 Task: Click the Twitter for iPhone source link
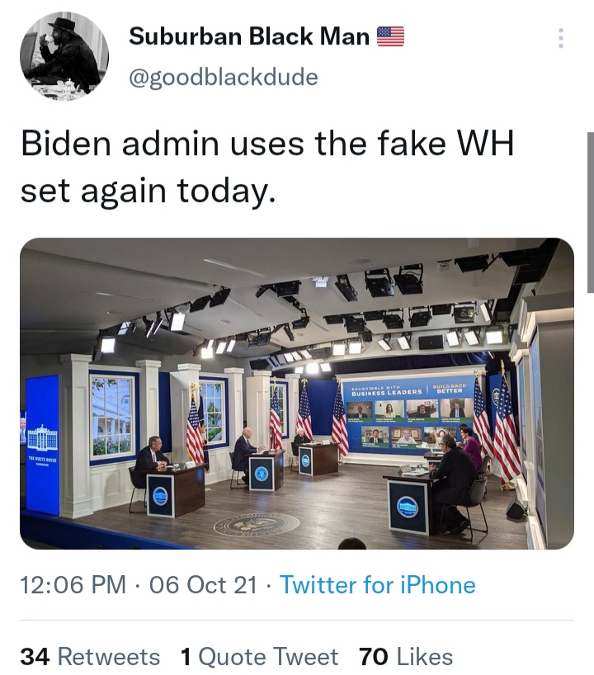[378, 584]
